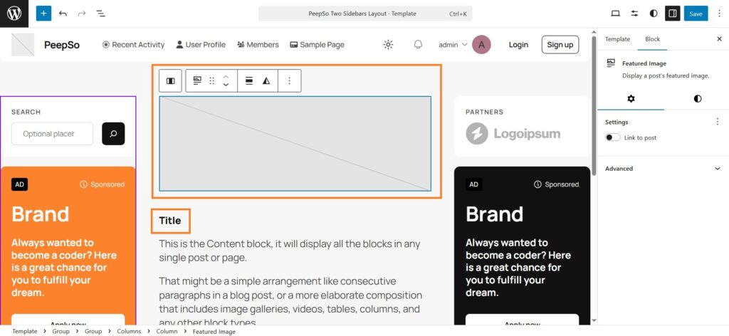Image resolution: width=729 pixels, height=336 pixels.
Task: Click the search placeholder input field
Action: point(52,134)
